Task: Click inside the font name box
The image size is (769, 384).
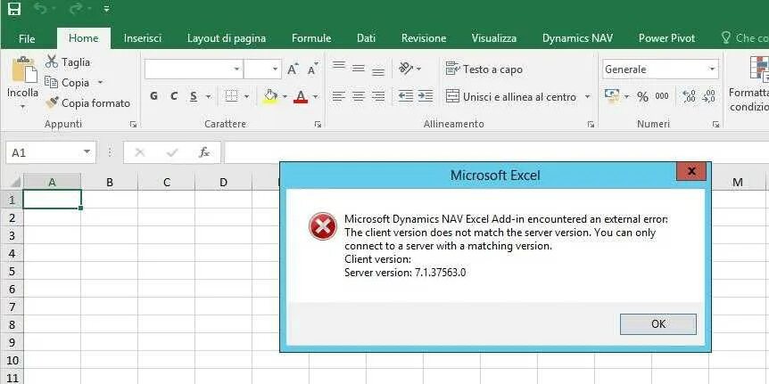Action: [188, 69]
